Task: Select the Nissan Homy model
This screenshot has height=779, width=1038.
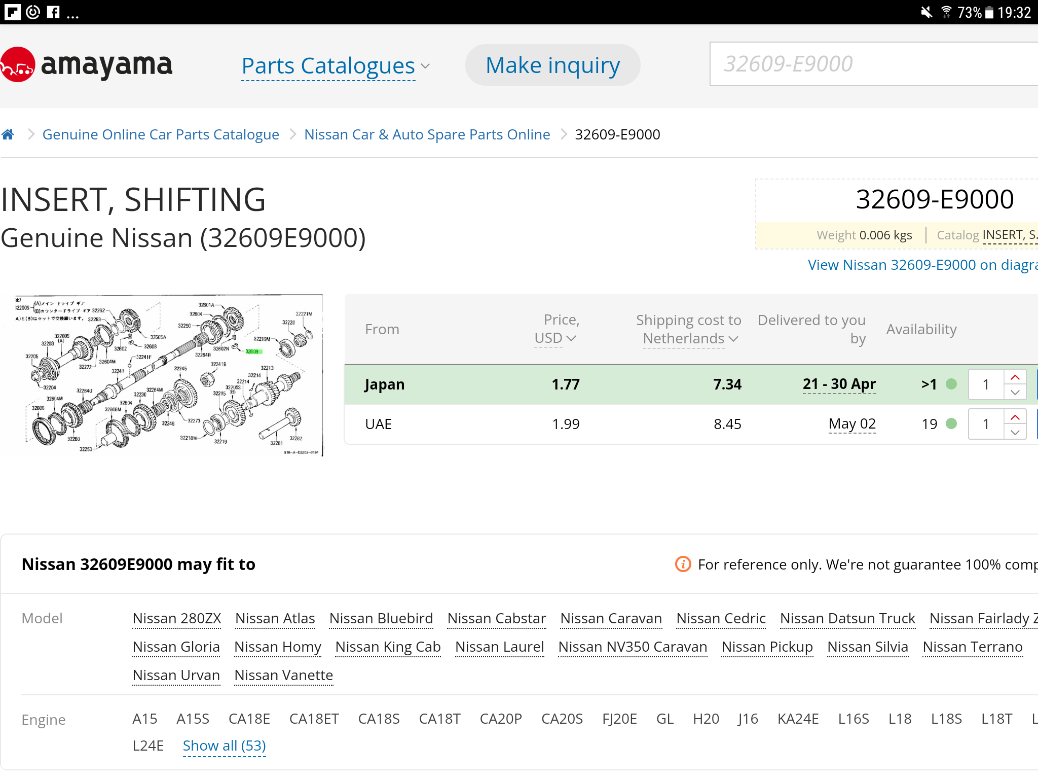Action: click(x=278, y=647)
